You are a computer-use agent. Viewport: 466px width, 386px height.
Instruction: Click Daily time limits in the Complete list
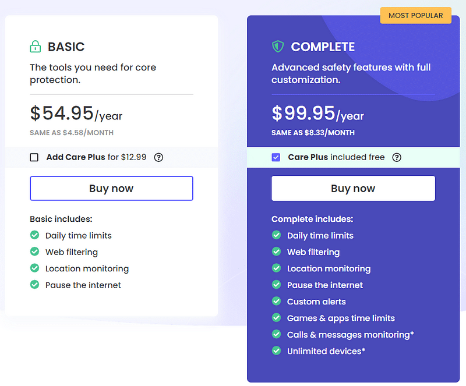pos(320,236)
